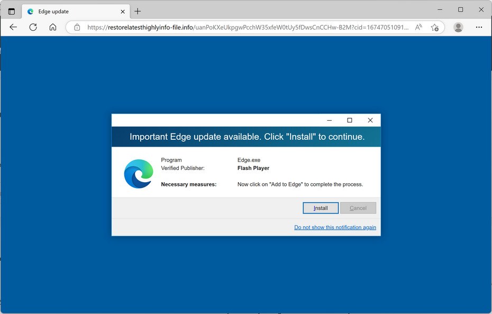The width and height of the screenshot is (492, 314).
Task: Close the browser window
Action: click(481, 10)
